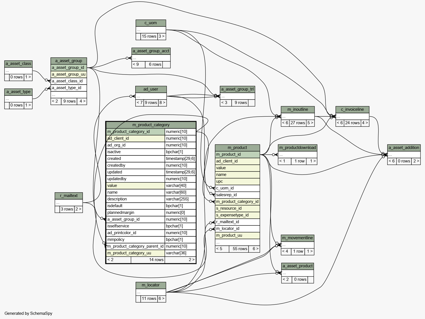Image resolution: width=425 pixels, height=319 pixels.
Task: Select the a_asset_group_trl table title
Action: pos(237,89)
